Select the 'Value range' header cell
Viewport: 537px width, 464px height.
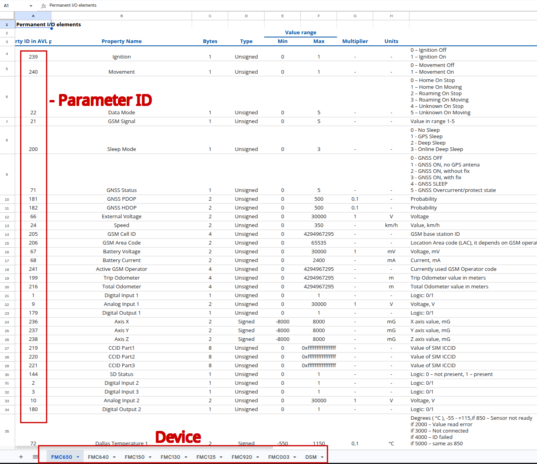click(300, 33)
